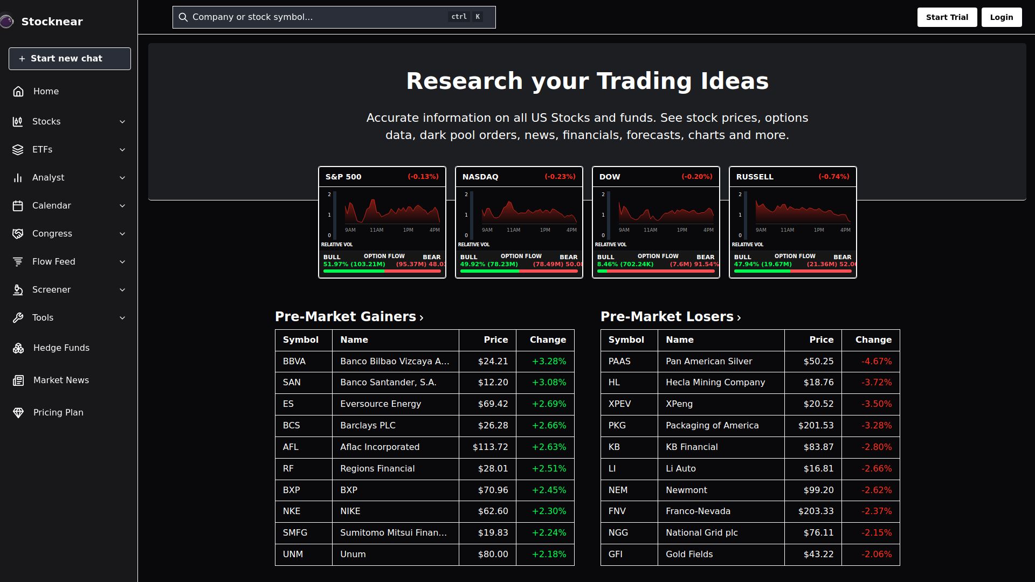Open the Calendar menu item
The image size is (1035, 582).
[51, 206]
